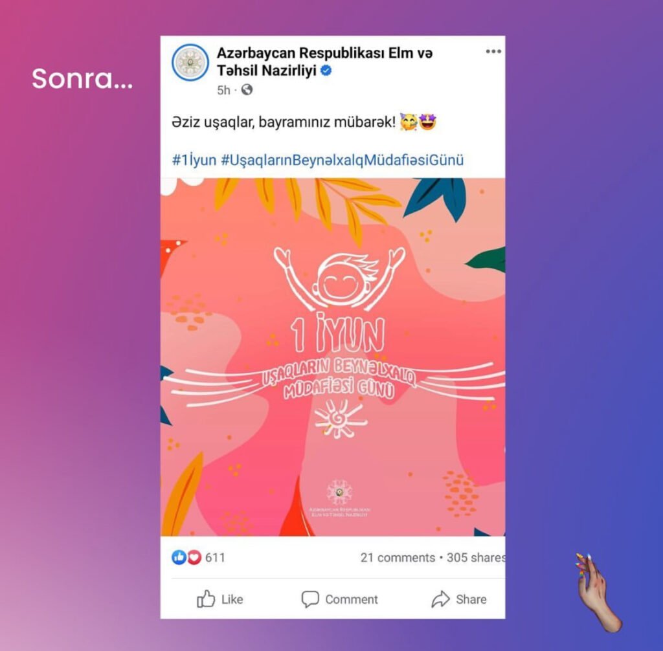Open the 21 comments link
663x651 pixels.
click(398, 558)
